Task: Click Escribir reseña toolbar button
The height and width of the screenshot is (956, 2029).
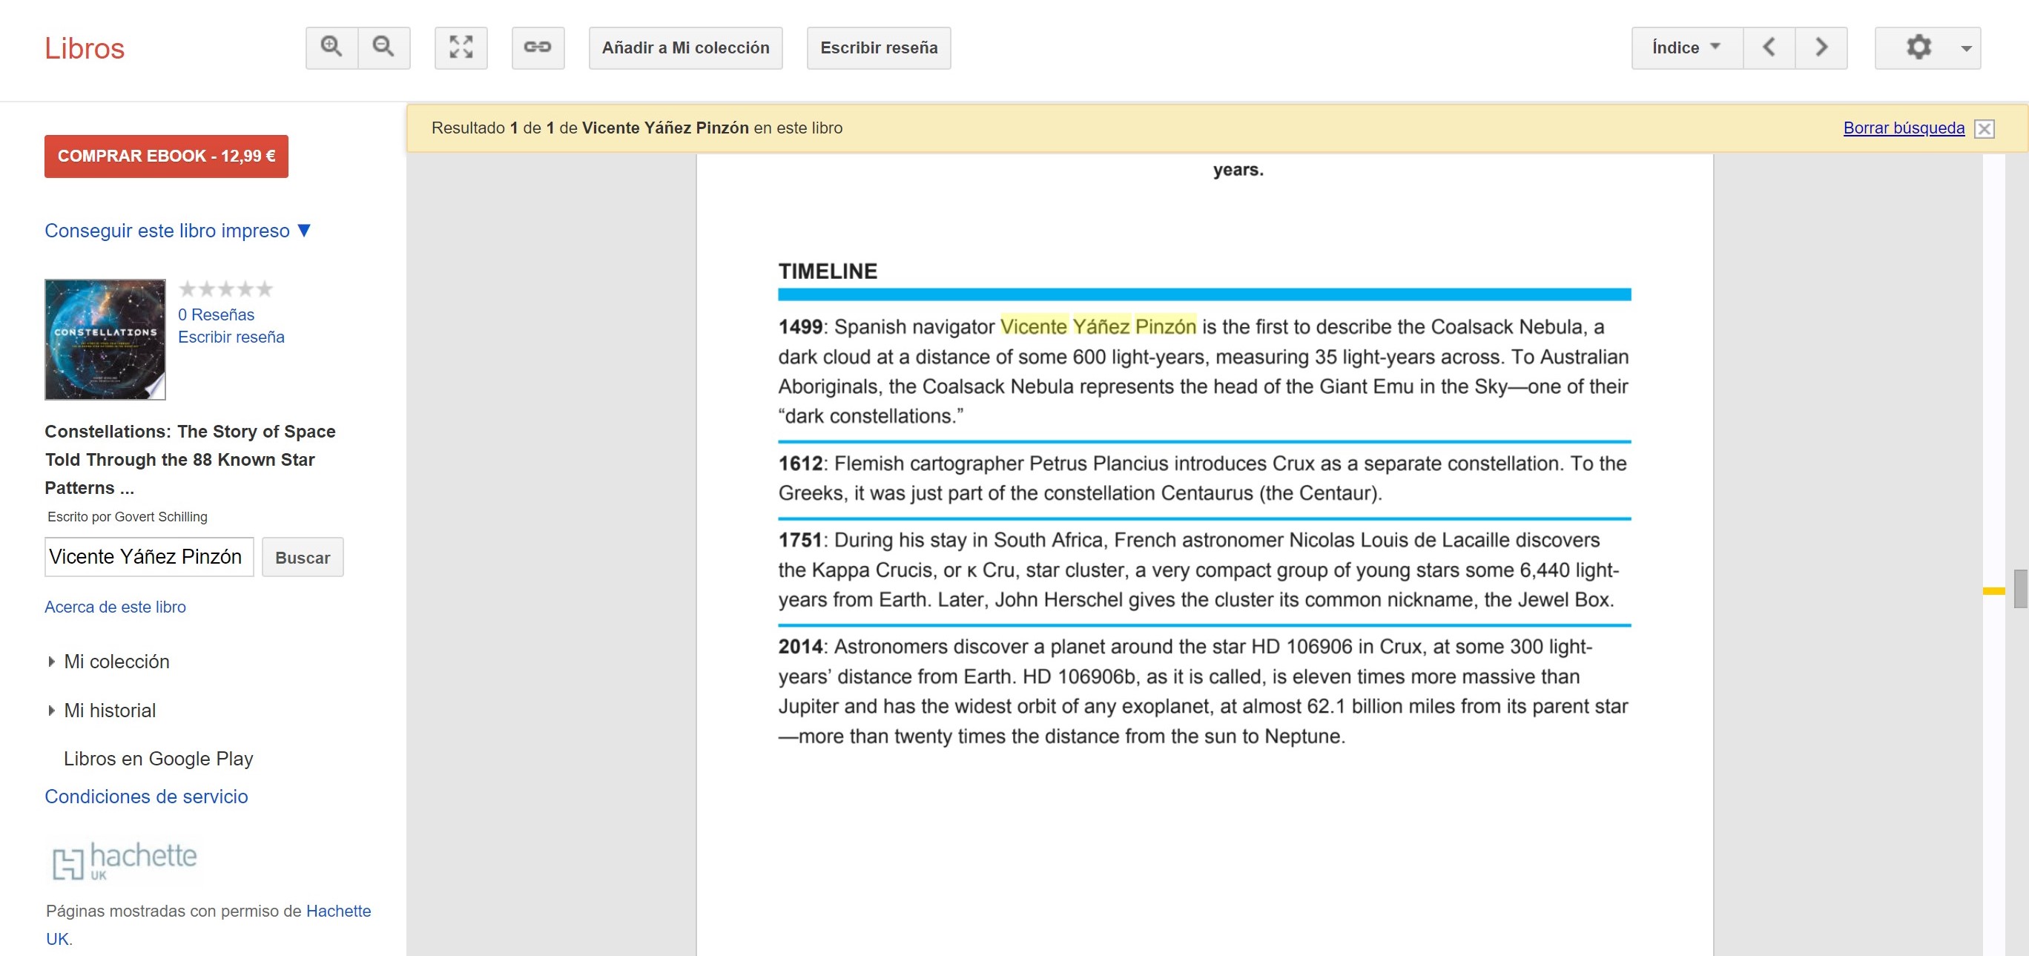Action: (x=878, y=47)
